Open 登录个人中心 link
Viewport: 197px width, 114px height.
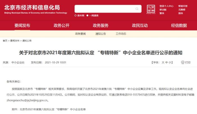tap(166, 6)
